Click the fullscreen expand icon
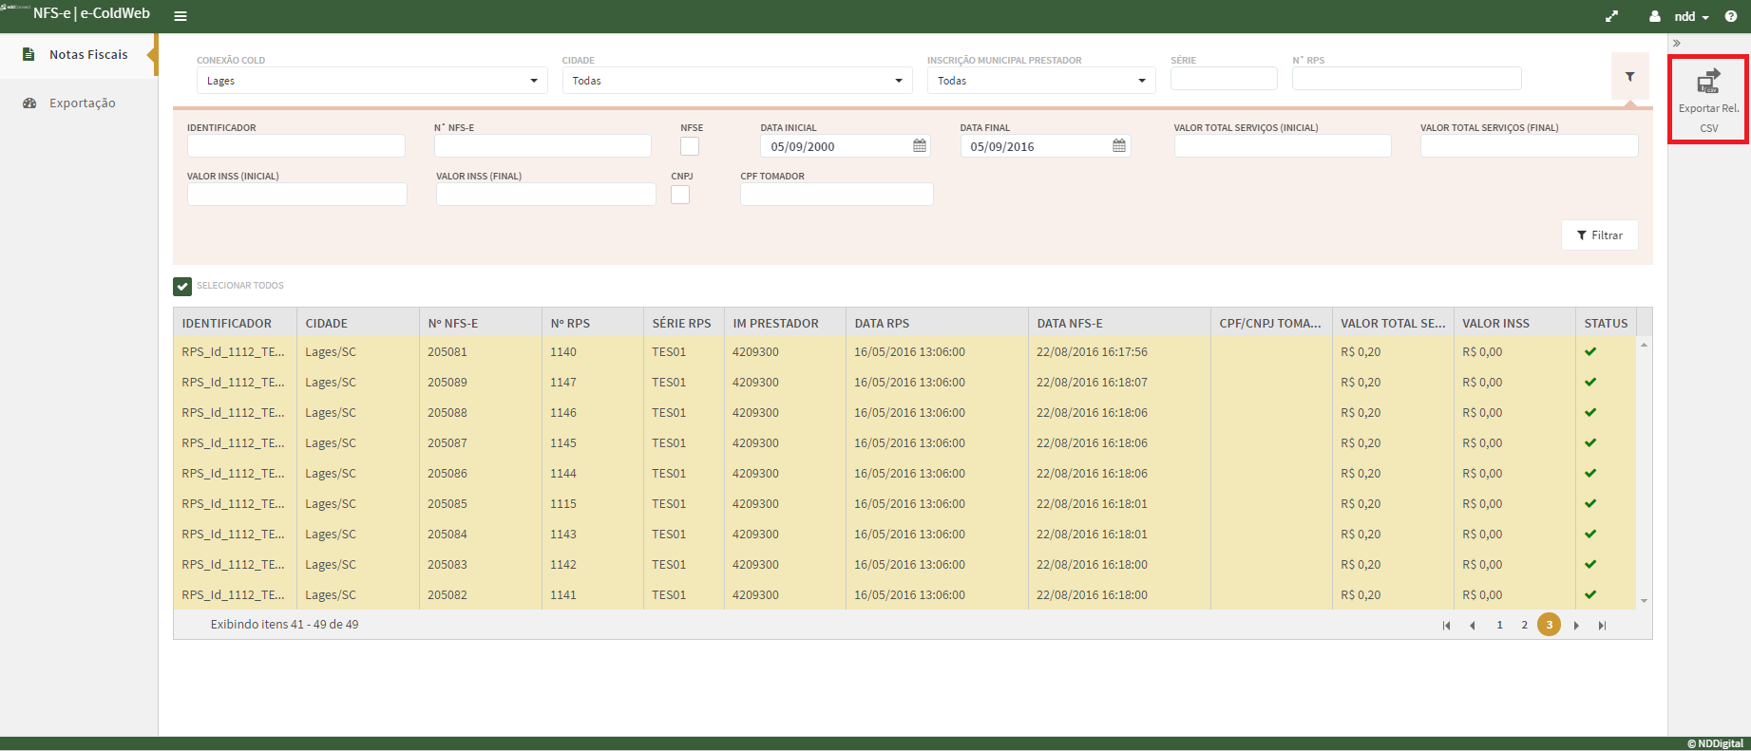Image resolution: width=1751 pixels, height=751 pixels. [1611, 16]
